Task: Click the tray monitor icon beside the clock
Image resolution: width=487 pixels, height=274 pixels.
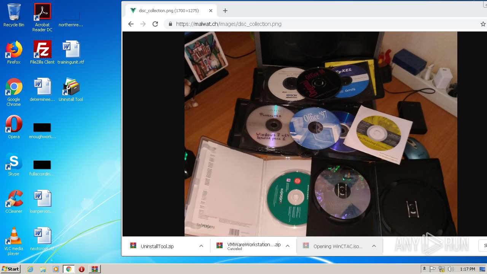Action: click(x=483, y=269)
